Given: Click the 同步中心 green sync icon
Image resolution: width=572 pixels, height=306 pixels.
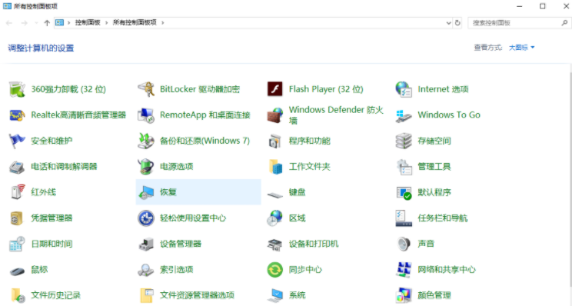Looking at the screenshot, I should click(x=274, y=270).
